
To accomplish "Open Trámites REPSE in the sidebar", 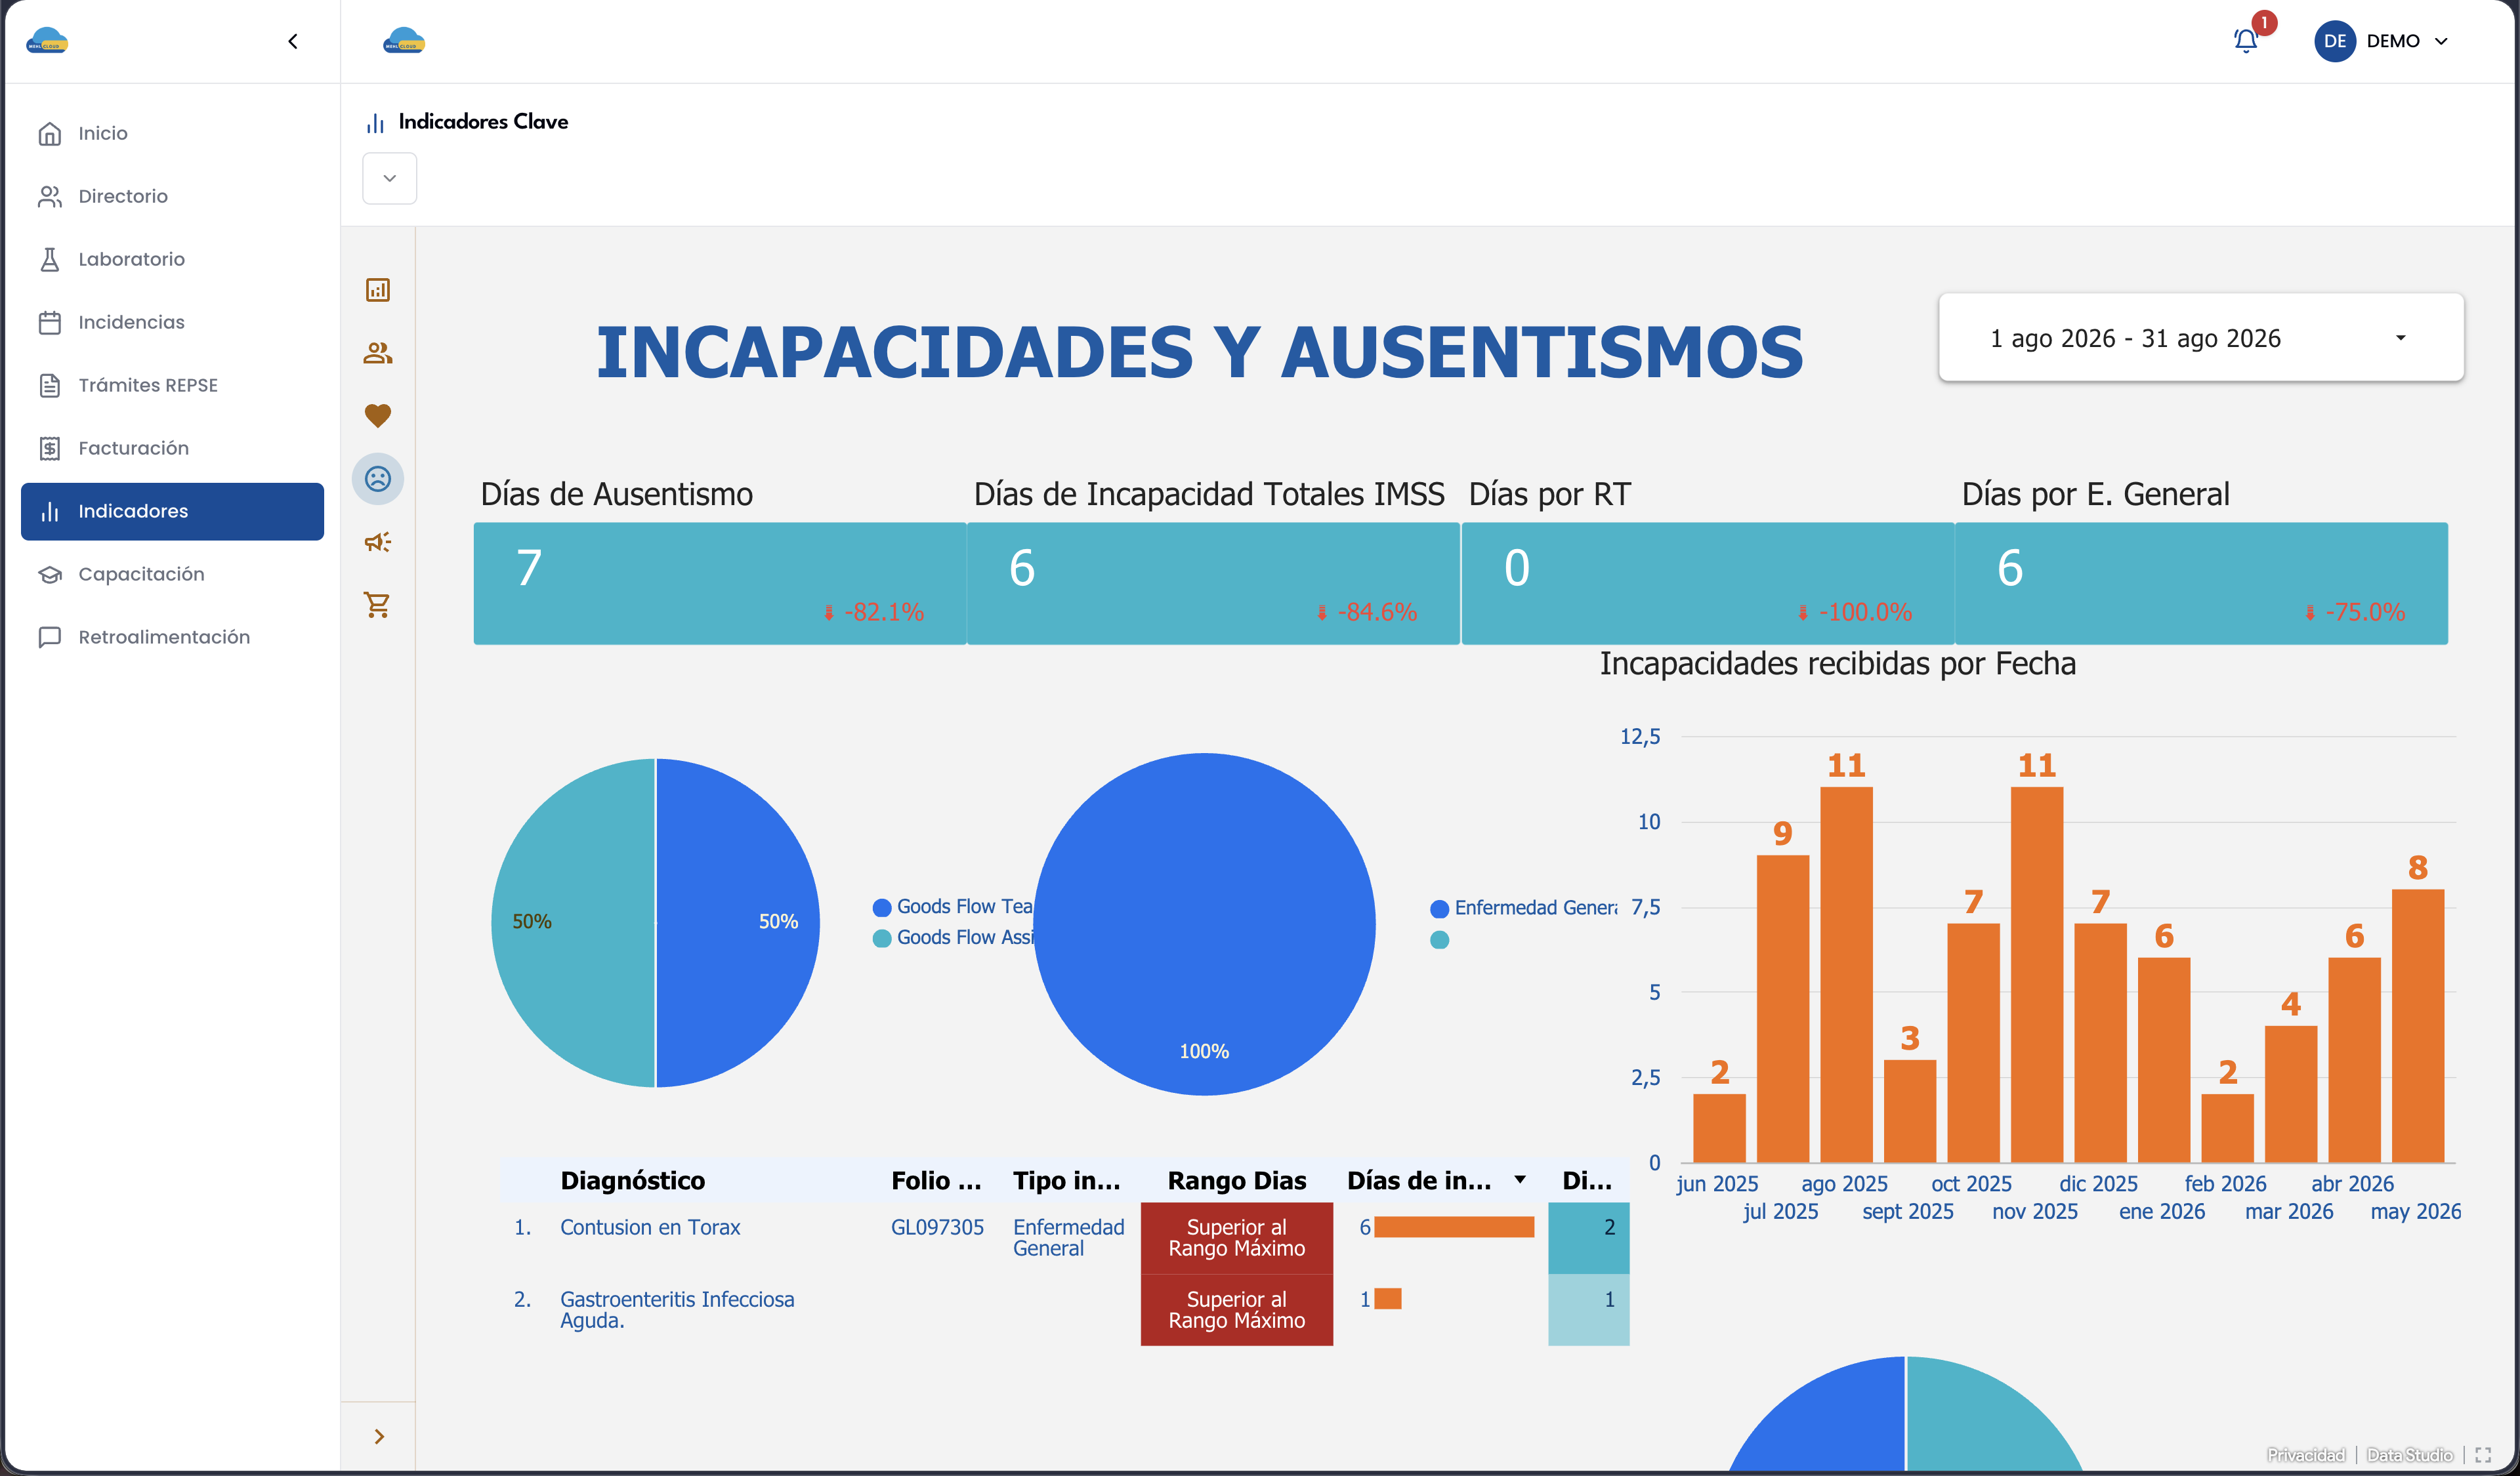I will coord(172,384).
